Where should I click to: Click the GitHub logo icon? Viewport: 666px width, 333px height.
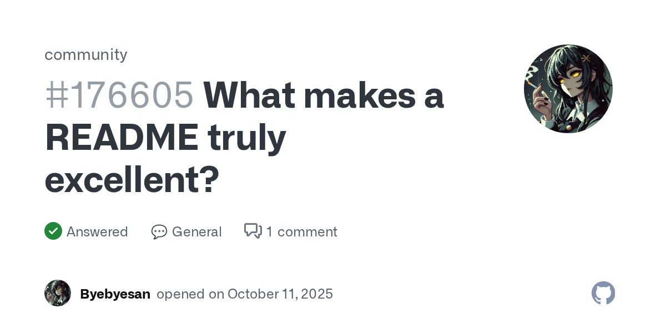[x=603, y=293]
